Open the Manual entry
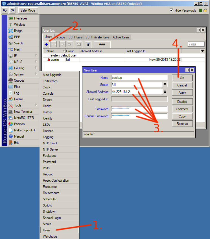 click(x=23, y=136)
